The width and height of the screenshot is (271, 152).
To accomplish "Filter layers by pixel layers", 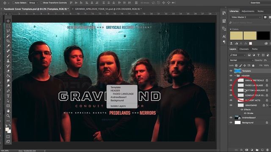I will 249,55.
